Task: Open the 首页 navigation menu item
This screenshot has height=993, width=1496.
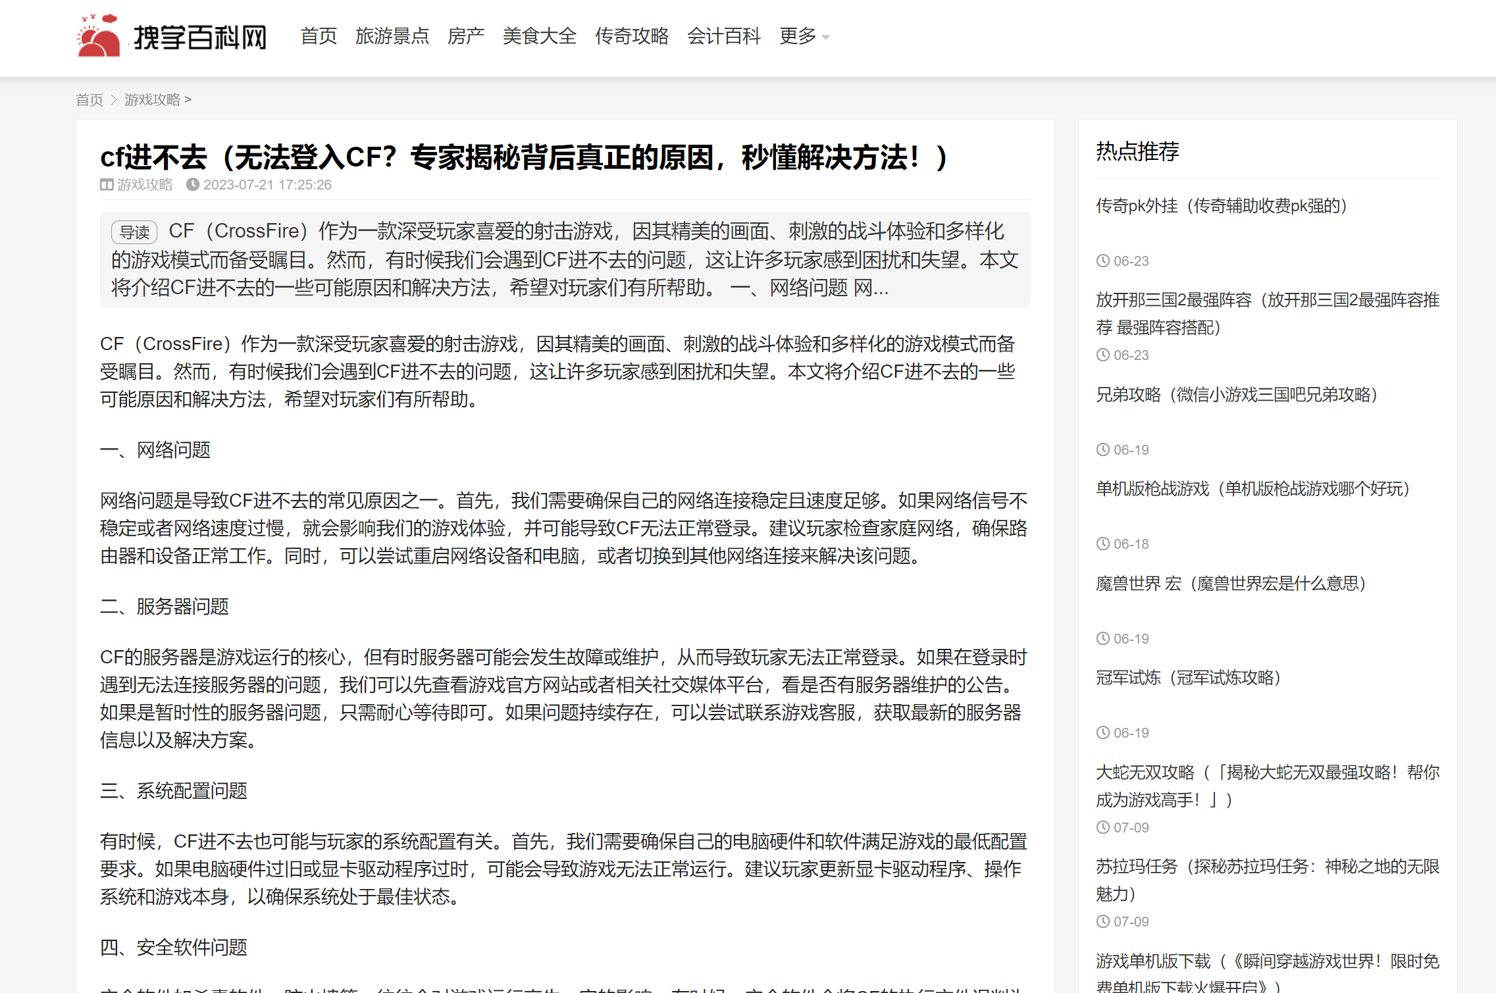Action: (x=319, y=36)
